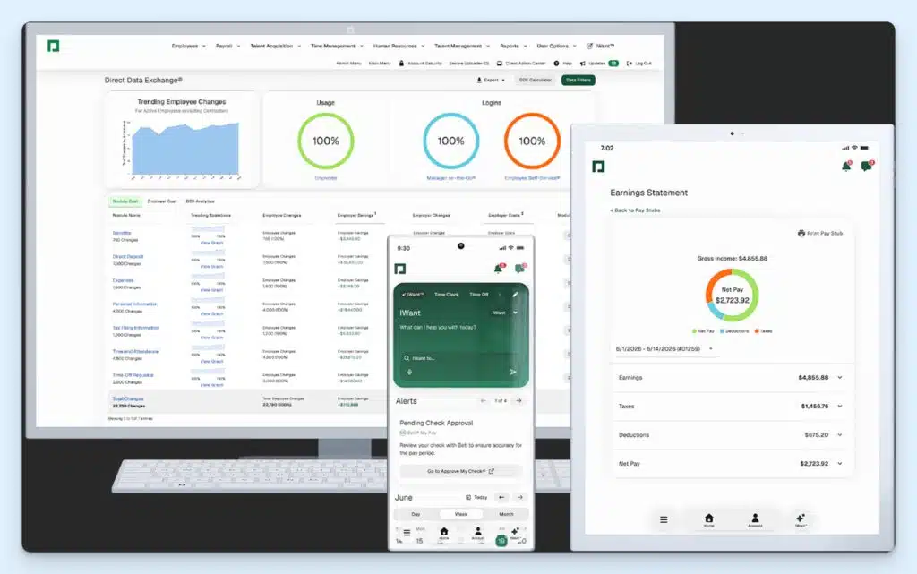
Task: Tap the IWant sparkle icon on the tablet
Action: click(801, 519)
